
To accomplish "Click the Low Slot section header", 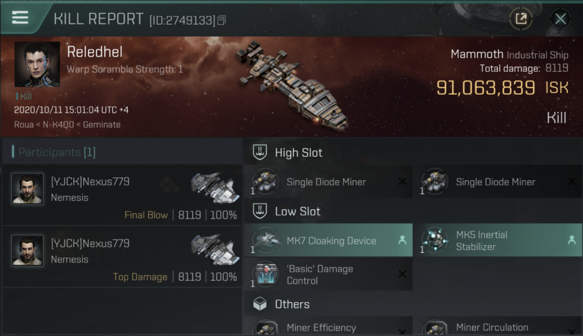I will pos(297,211).
